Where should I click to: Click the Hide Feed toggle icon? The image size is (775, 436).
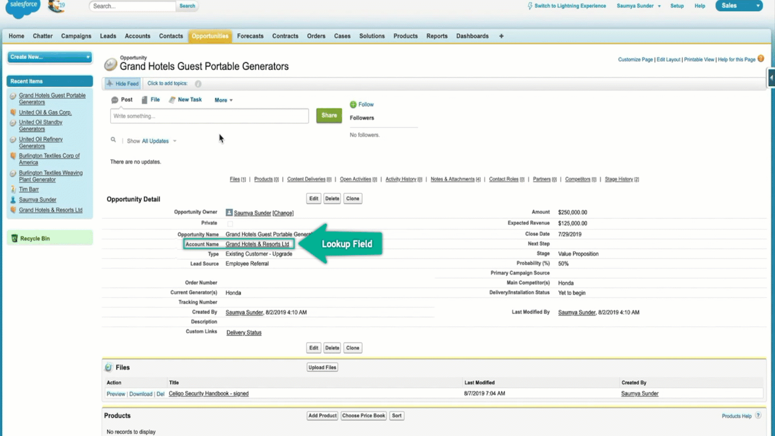[x=110, y=84]
